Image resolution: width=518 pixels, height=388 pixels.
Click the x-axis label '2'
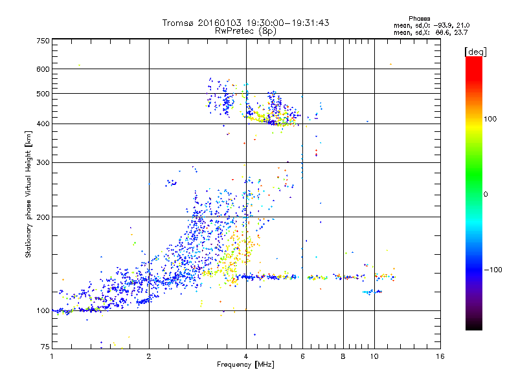coord(149,356)
